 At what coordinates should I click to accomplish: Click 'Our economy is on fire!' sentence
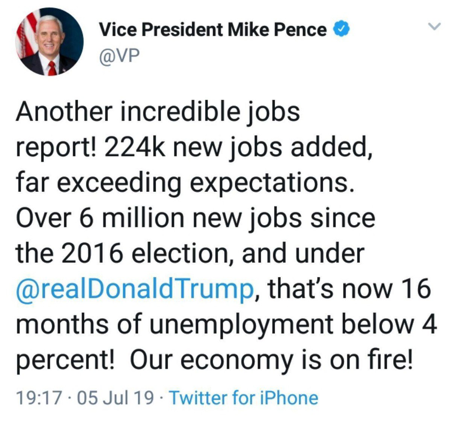[271, 359]
